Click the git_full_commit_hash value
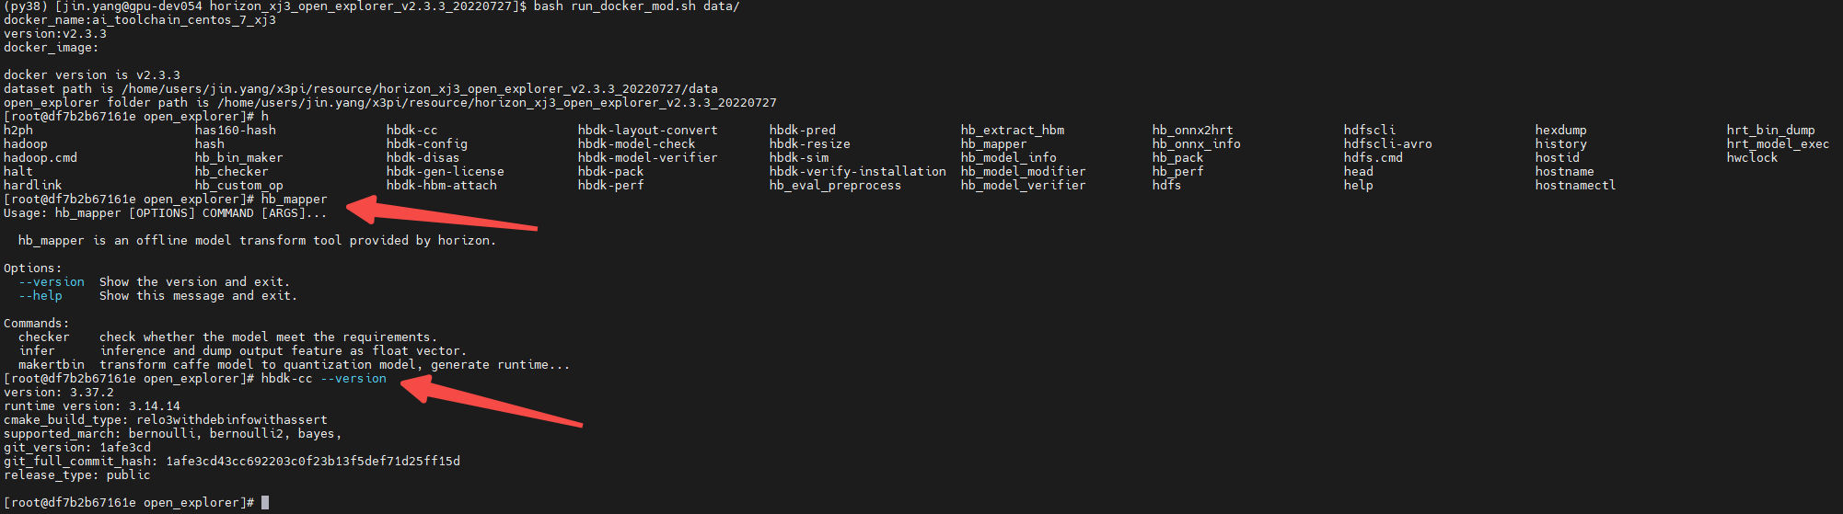 click(x=313, y=462)
